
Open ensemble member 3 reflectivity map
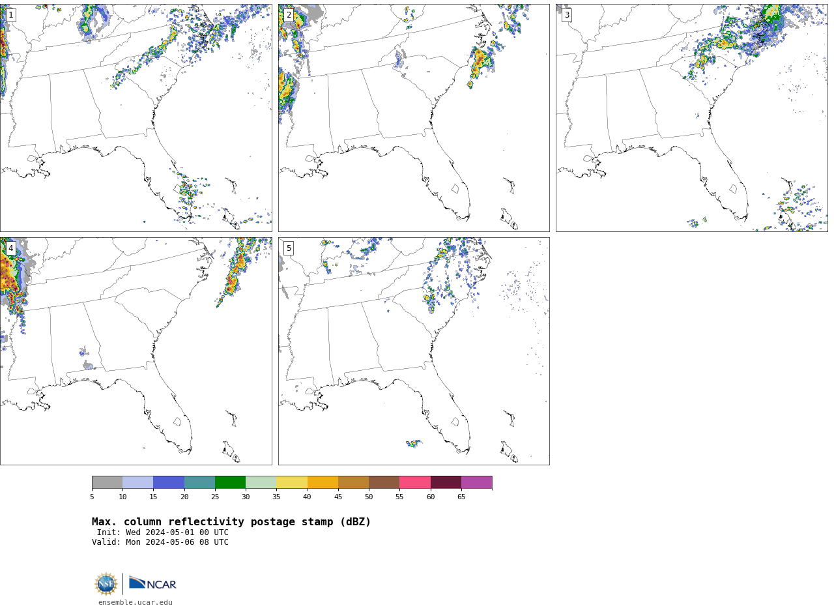(691, 118)
